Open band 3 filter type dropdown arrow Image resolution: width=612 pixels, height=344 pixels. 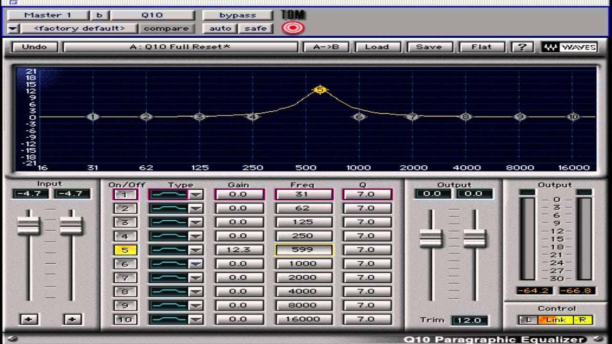point(196,222)
